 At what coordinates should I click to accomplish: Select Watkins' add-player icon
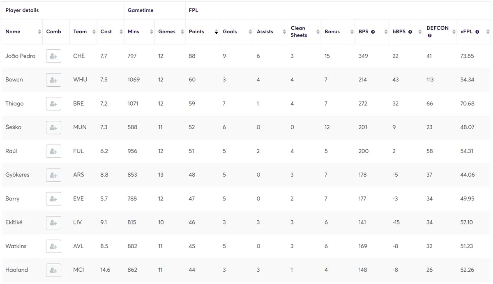click(53, 246)
